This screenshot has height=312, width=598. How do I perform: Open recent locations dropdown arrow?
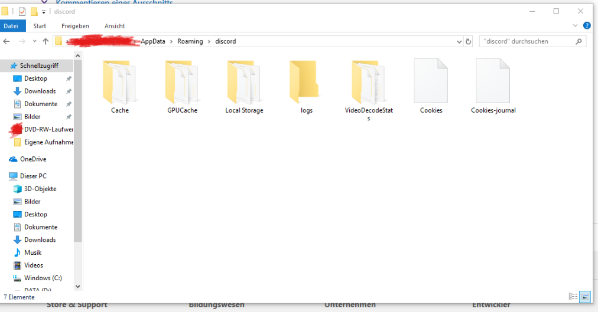click(x=34, y=41)
